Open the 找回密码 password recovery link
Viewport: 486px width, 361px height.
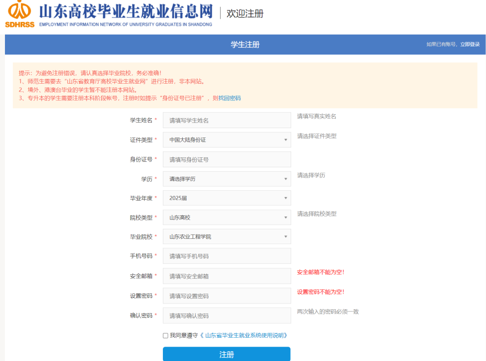click(x=229, y=98)
